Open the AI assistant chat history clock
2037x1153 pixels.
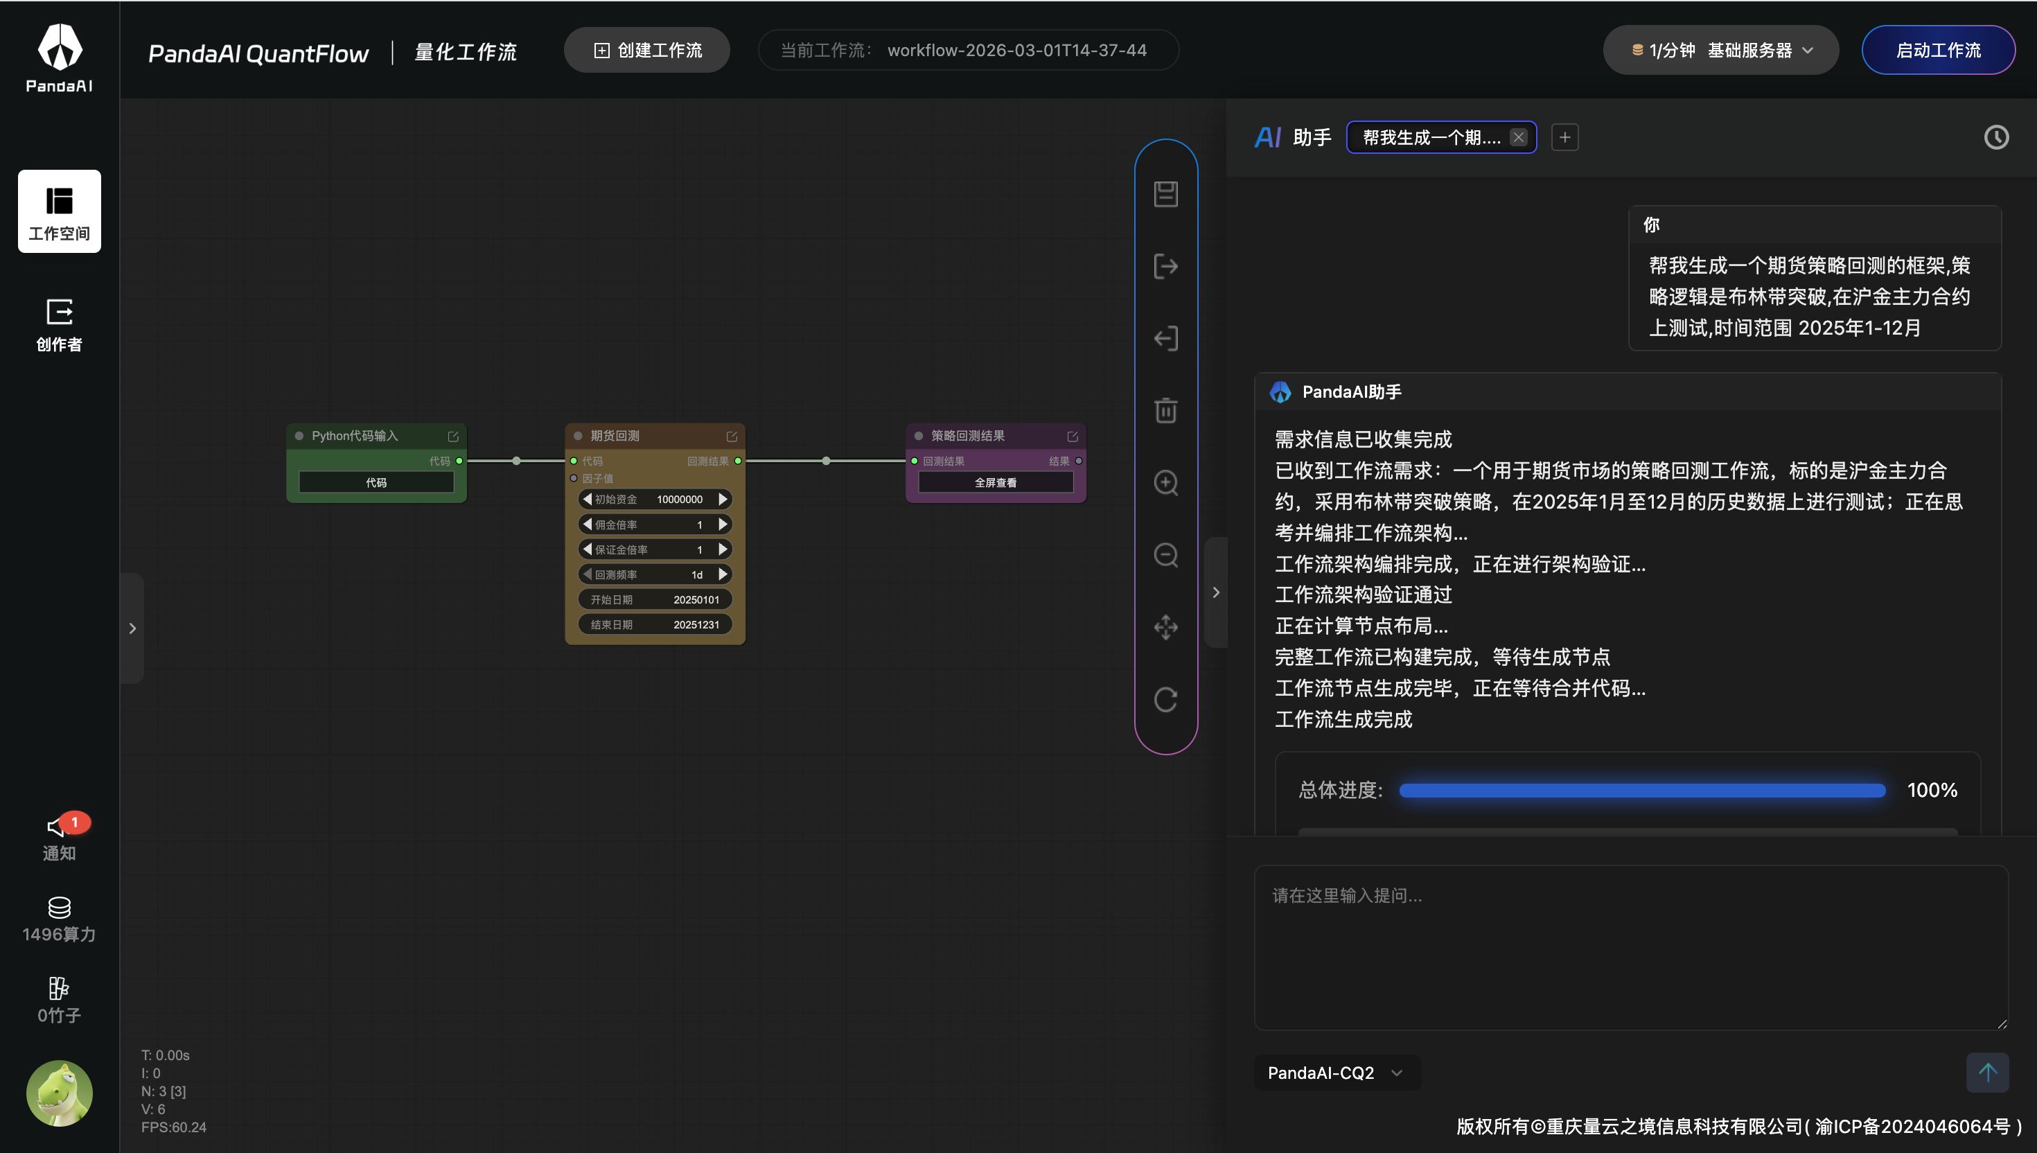1996,137
